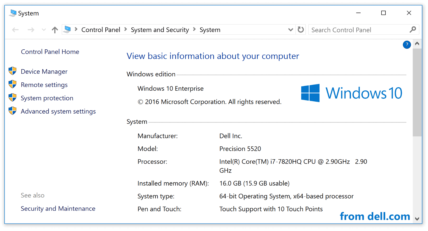428x231 pixels.
Task: Click shield icon beside Advanced system settings
Action: tap(12, 111)
